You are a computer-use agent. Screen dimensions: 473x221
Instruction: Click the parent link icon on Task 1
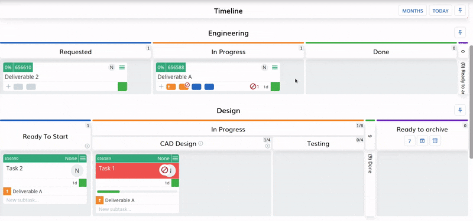(x=100, y=200)
